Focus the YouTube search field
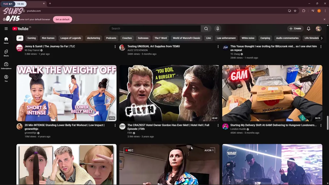 pos(155,29)
